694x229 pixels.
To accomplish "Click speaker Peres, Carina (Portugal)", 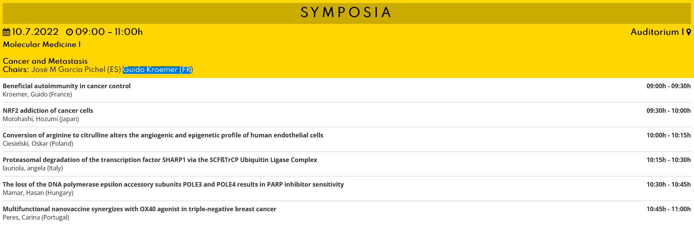I will [x=36, y=217].
